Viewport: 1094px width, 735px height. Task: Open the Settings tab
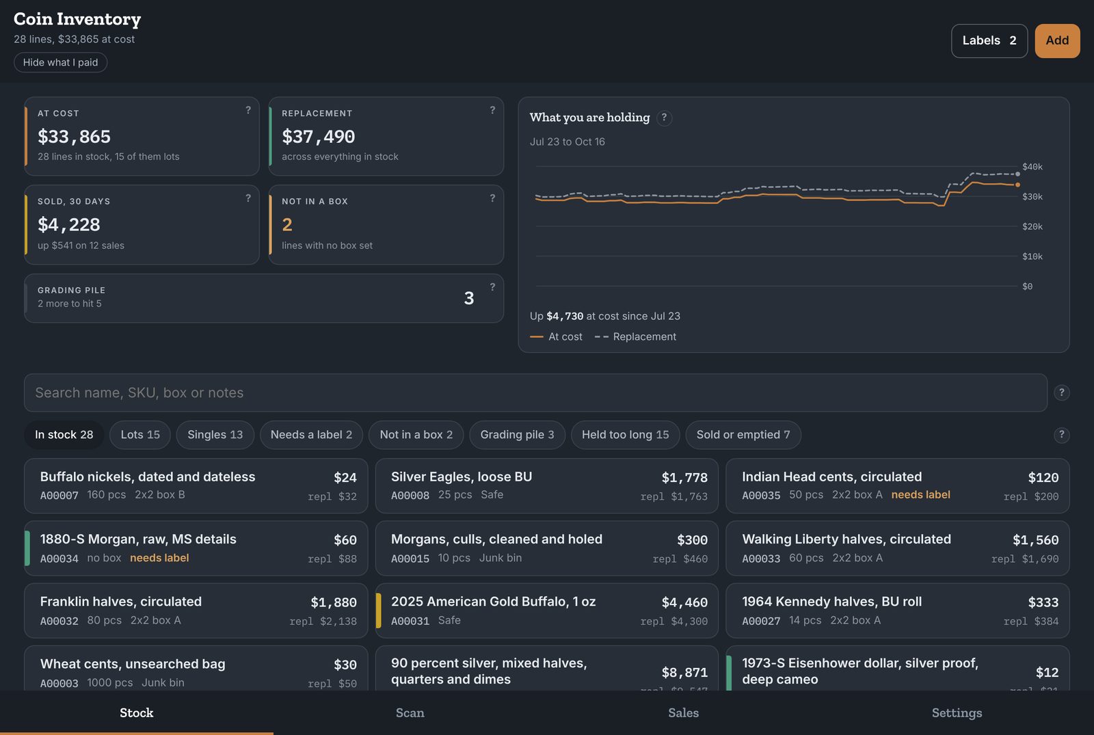click(x=957, y=713)
